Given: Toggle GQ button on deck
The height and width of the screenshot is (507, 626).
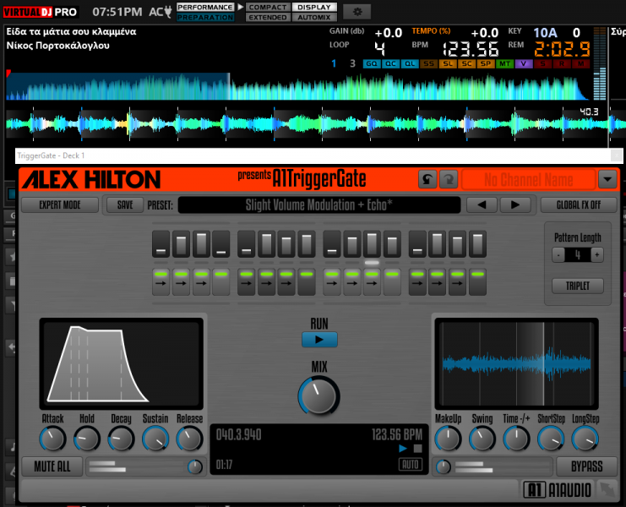Looking at the screenshot, I should coord(372,63).
